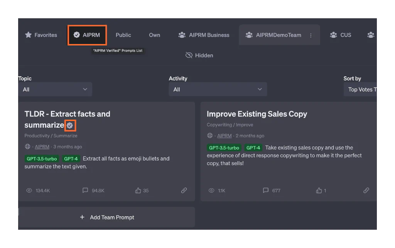The height and width of the screenshot is (248, 395).
Task: Open the Own prompts tab
Action: (154, 35)
